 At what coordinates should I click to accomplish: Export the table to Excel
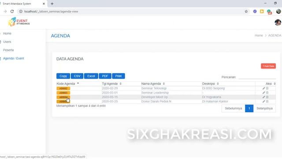[x=91, y=76]
